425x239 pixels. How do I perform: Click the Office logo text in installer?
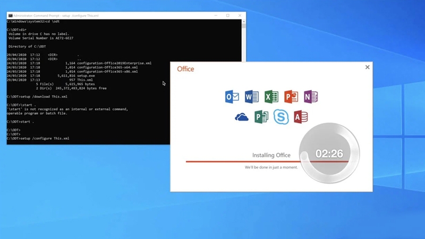click(x=185, y=69)
